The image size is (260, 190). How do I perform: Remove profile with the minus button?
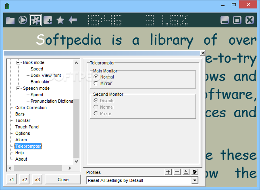[177, 172]
